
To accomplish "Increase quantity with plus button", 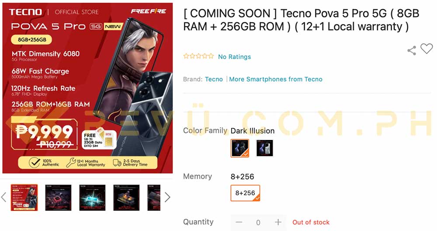I will point(278,222).
